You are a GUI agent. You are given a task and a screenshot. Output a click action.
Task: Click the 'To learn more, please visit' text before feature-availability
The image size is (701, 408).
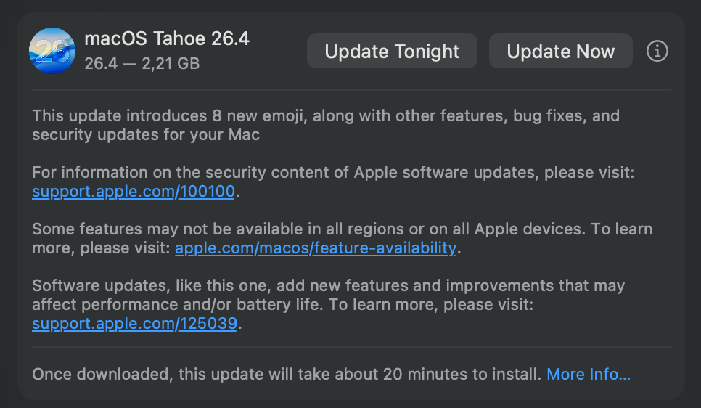(x=102, y=248)
